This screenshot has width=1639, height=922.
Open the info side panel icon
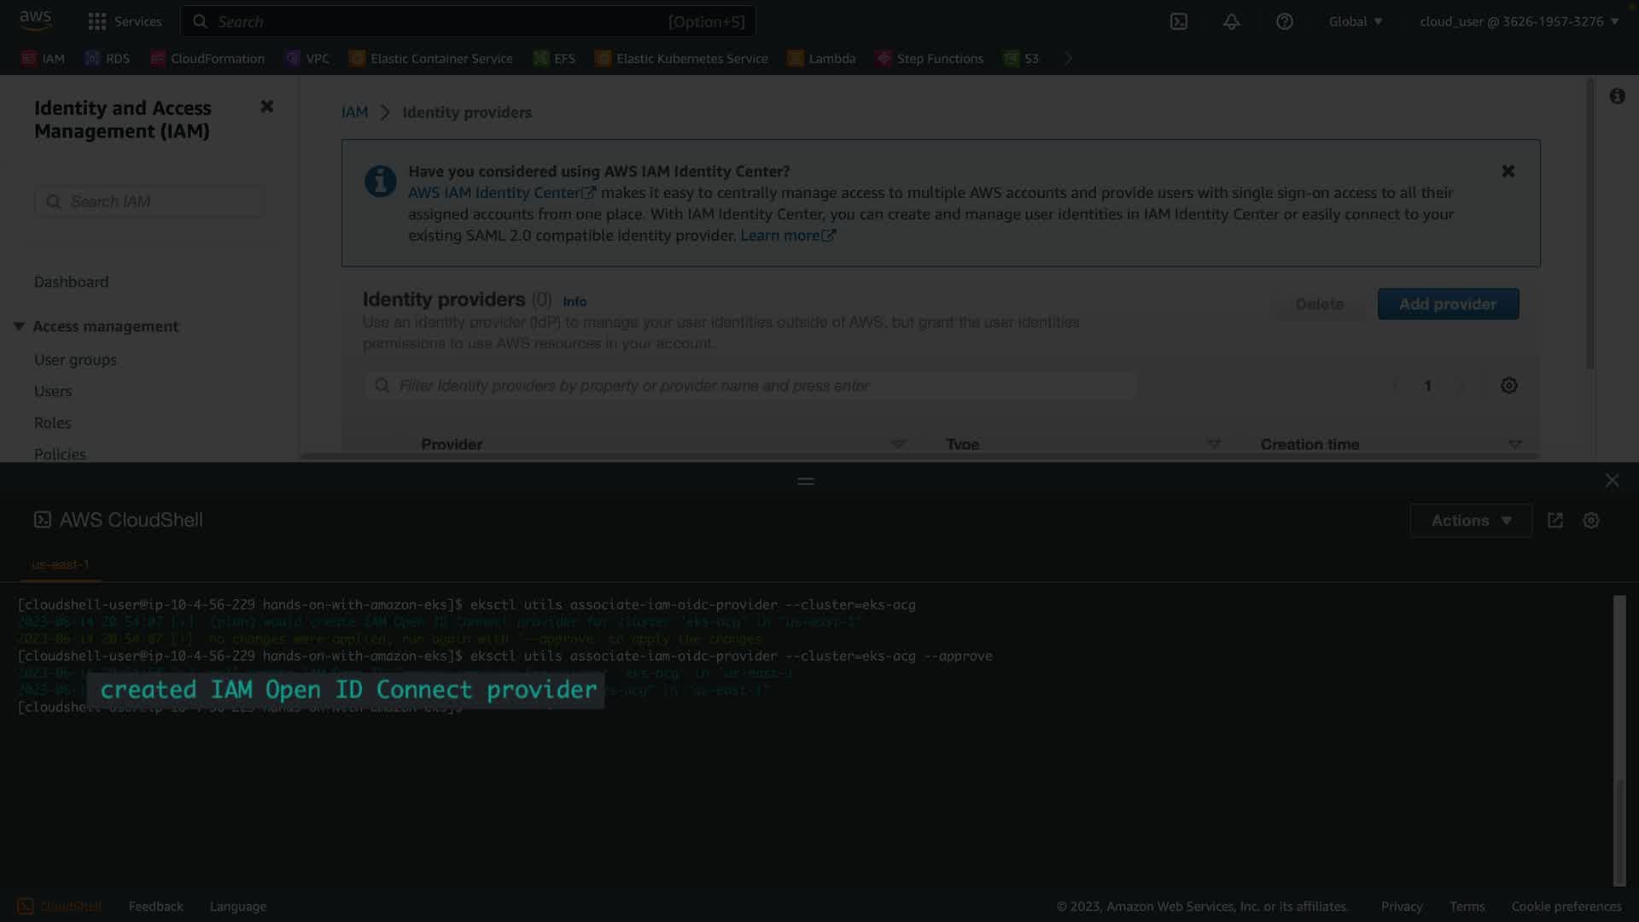click(1617, 96)
